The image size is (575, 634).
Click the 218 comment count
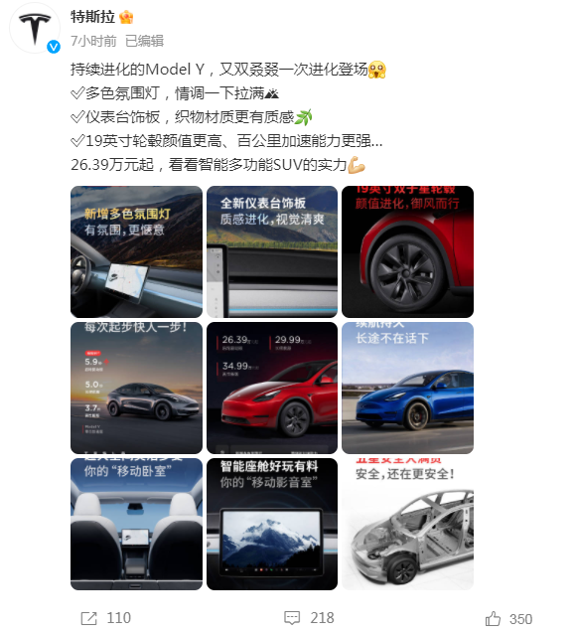(x=322, y=618)
